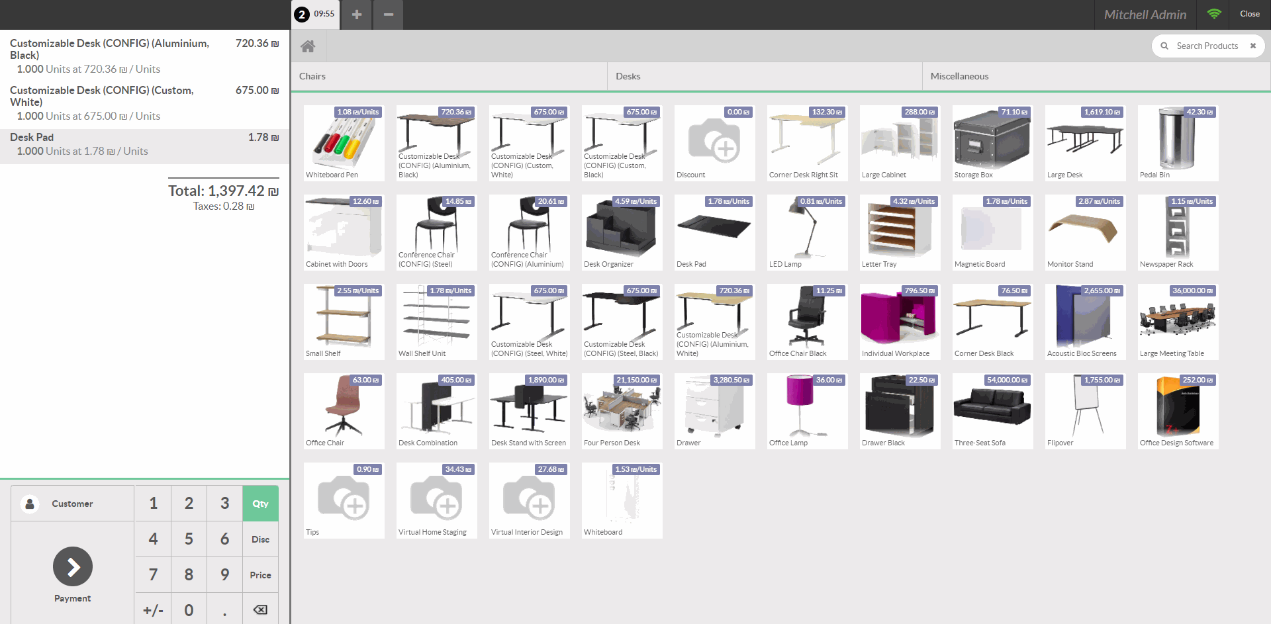Add Virtual Home Staging product
1271x624 pixels.
pyautogui.click(x=437, y=500)
